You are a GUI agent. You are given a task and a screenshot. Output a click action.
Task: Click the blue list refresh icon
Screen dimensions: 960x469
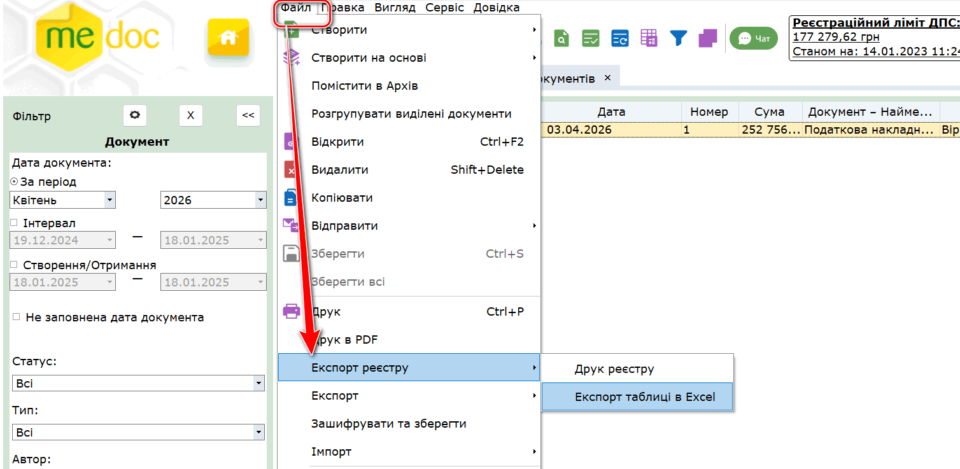click(619, 38)
